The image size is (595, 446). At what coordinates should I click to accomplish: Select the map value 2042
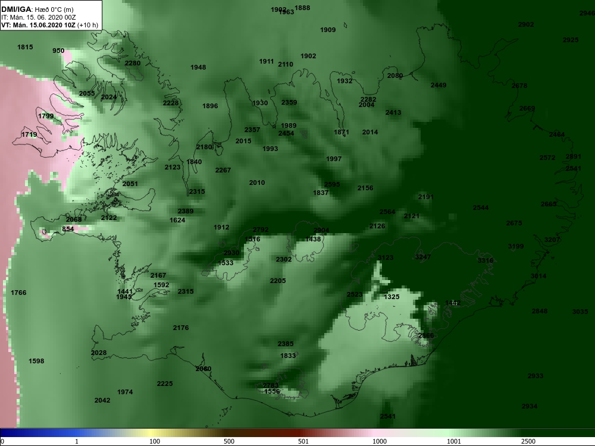(x=102, y=400)
